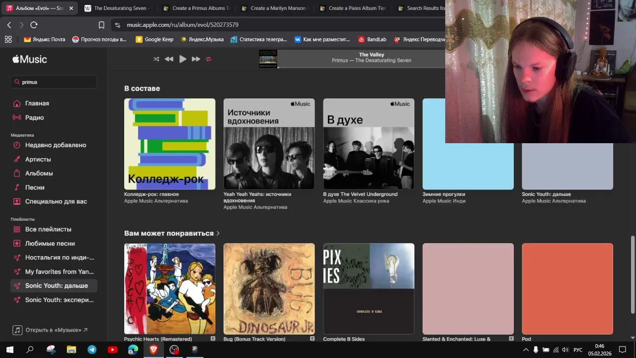Skip to previous track
636x358 pixels.
[x=169, y=59]
